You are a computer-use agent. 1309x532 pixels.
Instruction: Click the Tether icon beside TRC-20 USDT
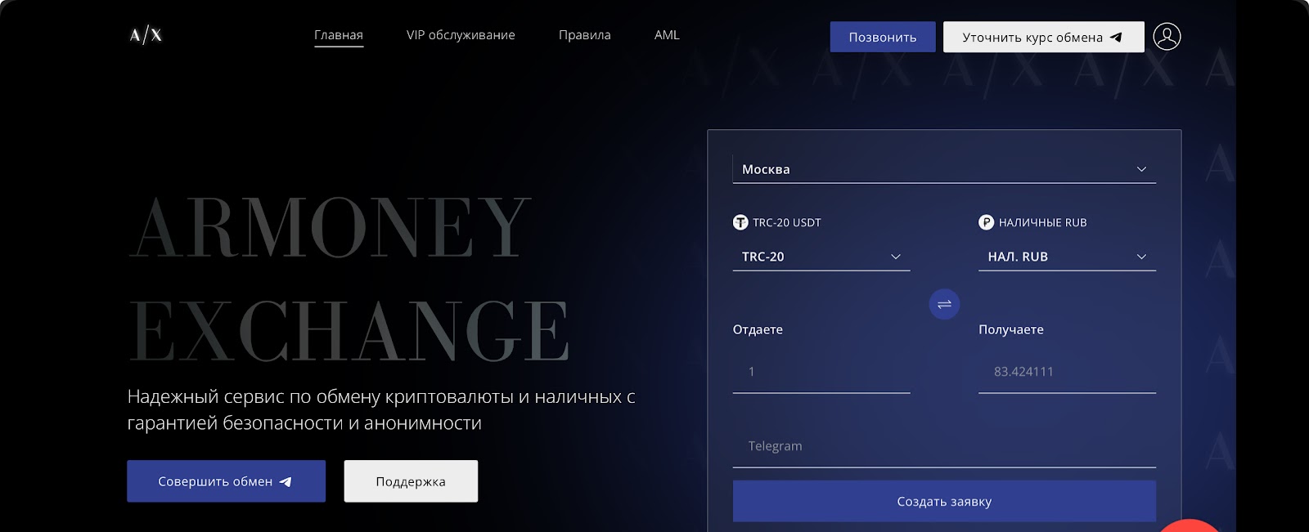(x=740, y=222)
